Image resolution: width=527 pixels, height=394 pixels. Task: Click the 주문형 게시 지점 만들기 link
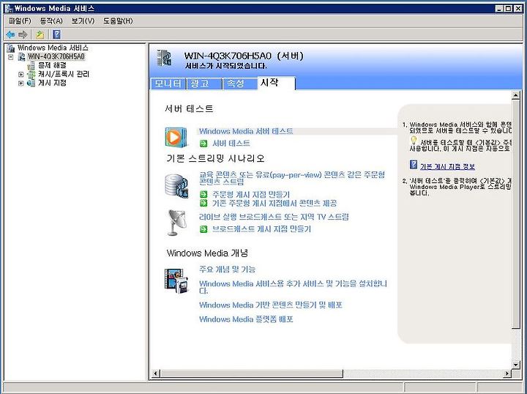coord(251,194)
